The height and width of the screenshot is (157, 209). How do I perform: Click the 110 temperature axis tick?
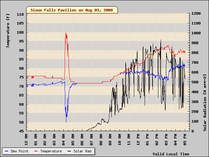(x=20, y=14)
